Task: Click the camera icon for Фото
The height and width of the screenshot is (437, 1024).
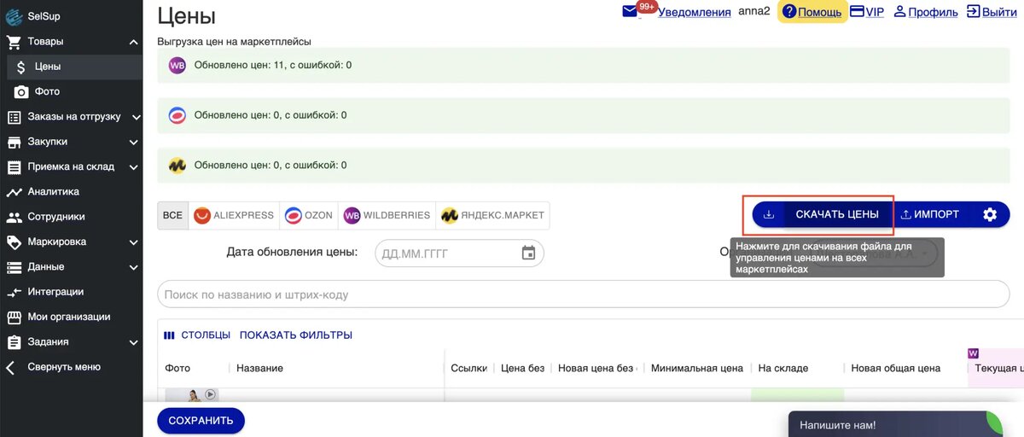Action: (x=21, y=91)
